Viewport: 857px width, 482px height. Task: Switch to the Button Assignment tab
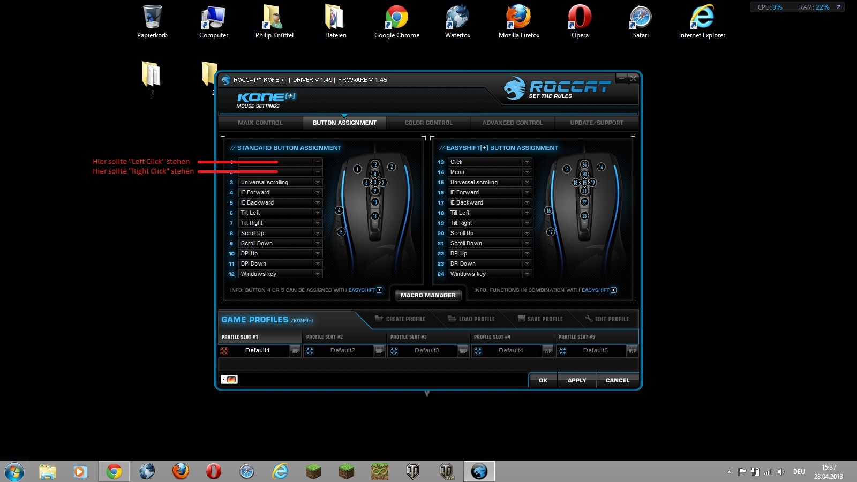(344, 123)
